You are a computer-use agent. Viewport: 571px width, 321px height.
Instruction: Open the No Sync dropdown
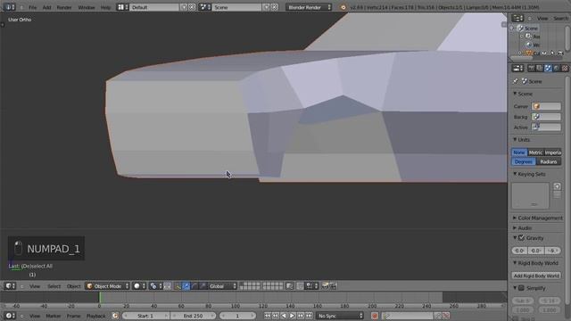[x=339, y=316]
